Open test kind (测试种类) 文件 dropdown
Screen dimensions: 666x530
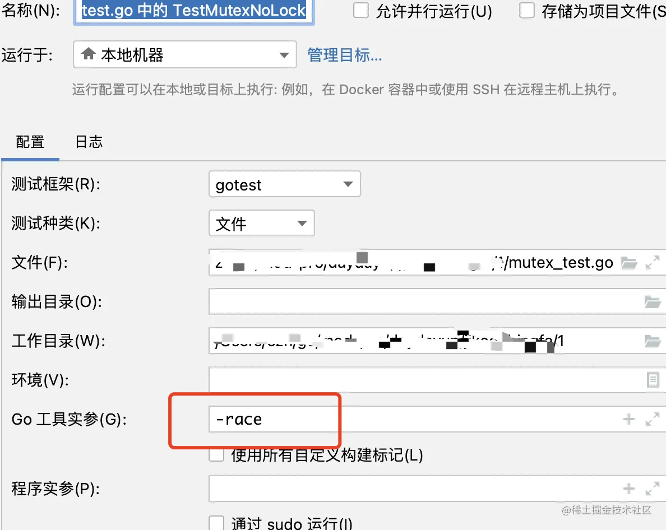(262, 223)
